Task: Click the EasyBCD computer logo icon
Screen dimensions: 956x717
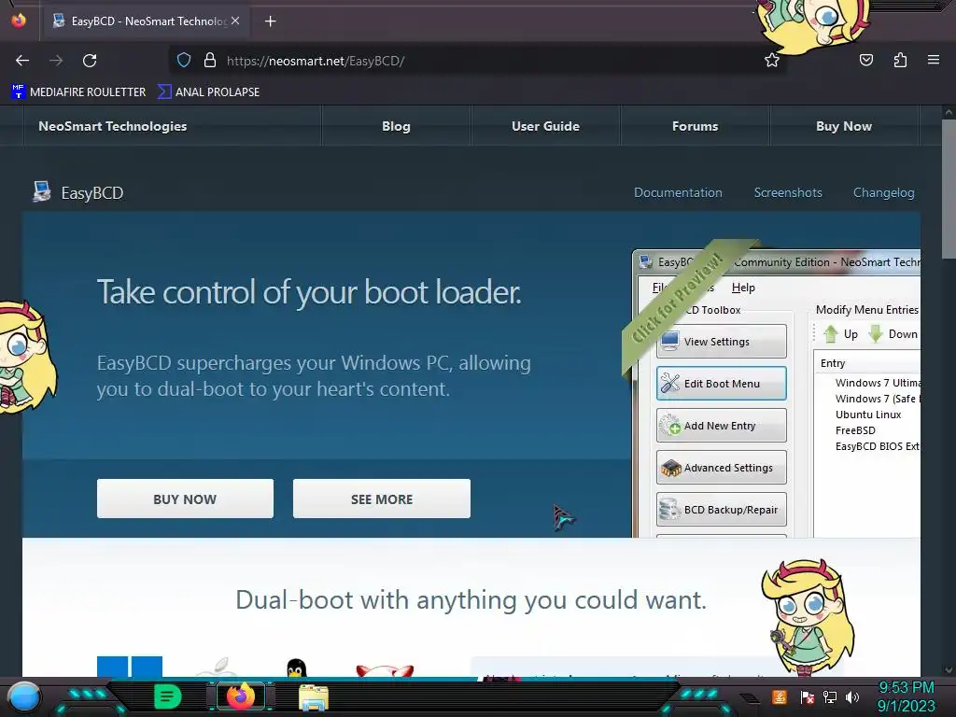Action: tap(41, 192)
